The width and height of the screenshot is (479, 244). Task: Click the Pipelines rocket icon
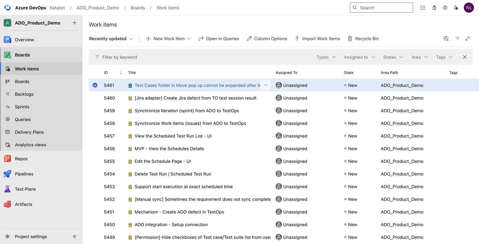[x=7, y=174]
